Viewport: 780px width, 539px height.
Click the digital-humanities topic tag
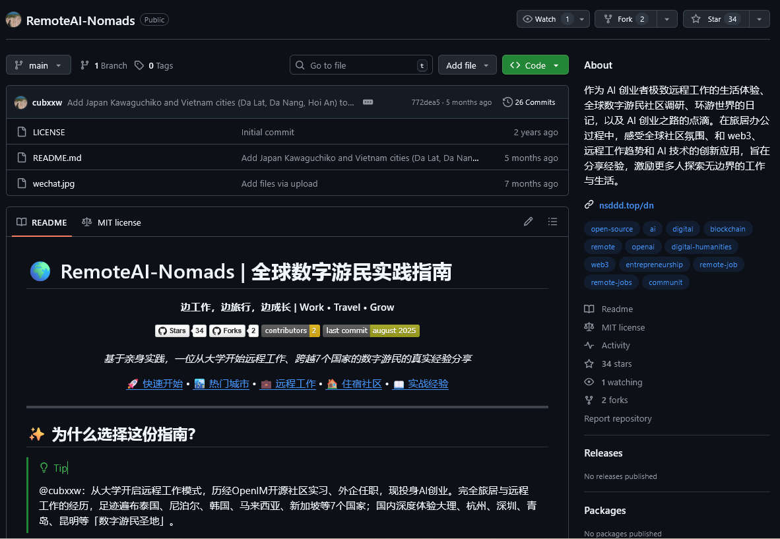701,247
